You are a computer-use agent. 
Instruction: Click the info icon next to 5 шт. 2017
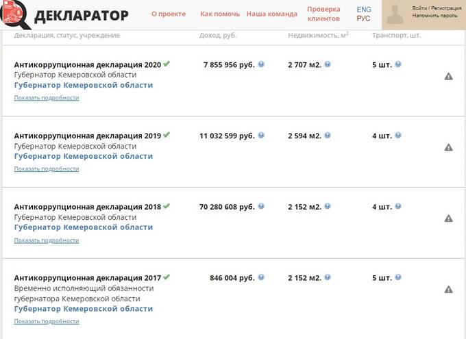coord(398,278)
